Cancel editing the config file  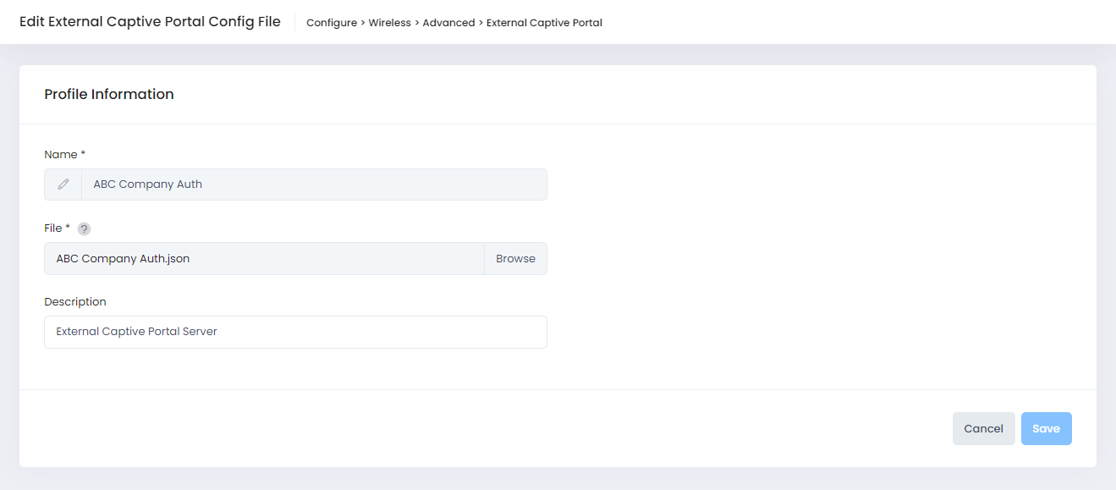(x=983, y=429)
